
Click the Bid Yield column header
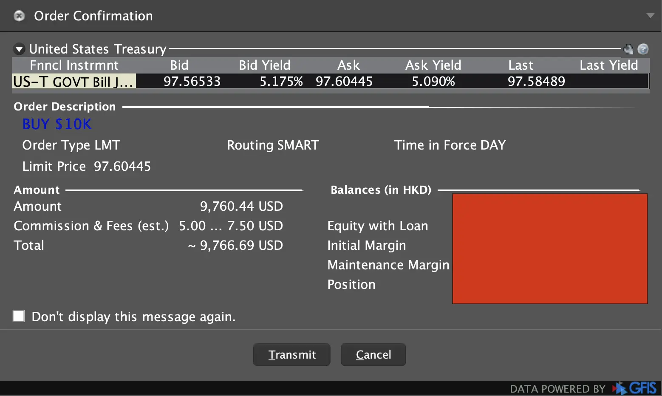click(264, 65)
